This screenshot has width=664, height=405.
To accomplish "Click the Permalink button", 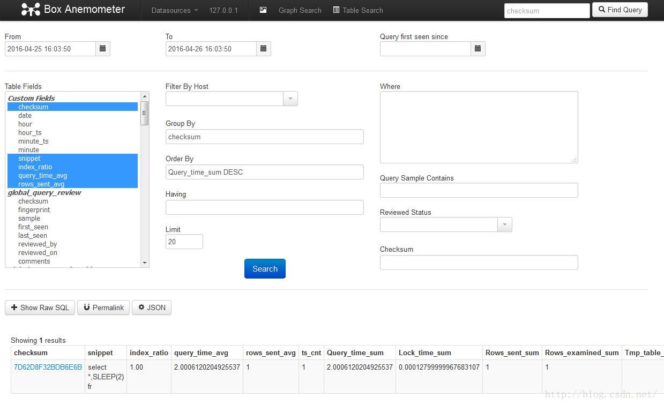I will pos(103,307).
